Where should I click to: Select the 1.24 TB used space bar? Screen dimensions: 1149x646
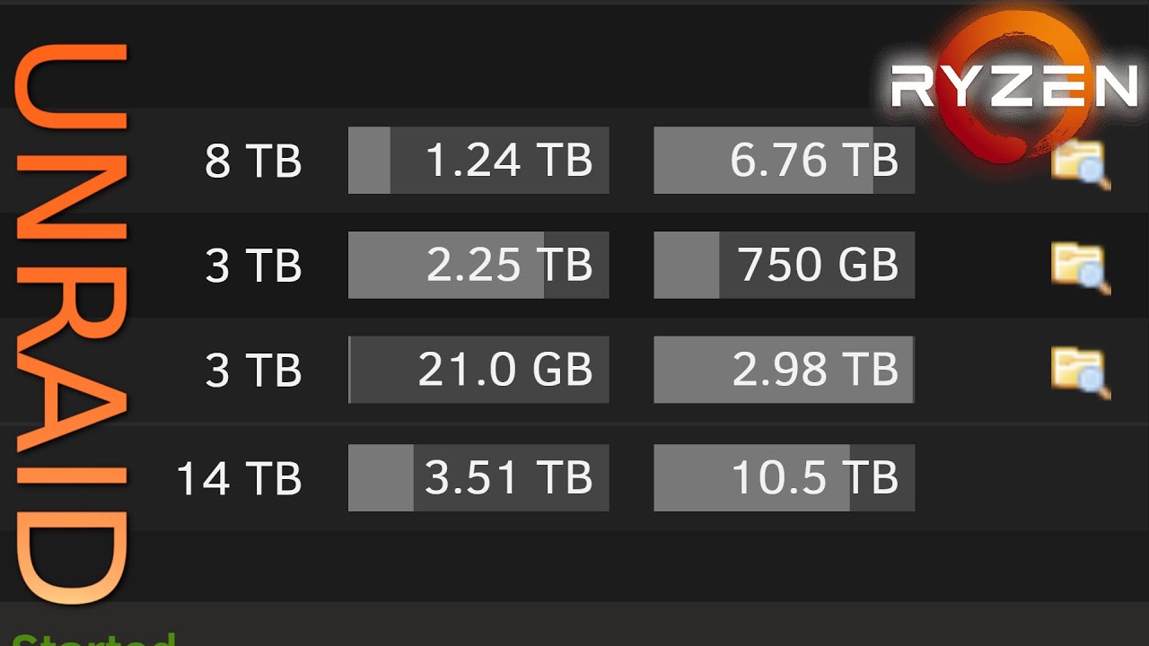478,161
